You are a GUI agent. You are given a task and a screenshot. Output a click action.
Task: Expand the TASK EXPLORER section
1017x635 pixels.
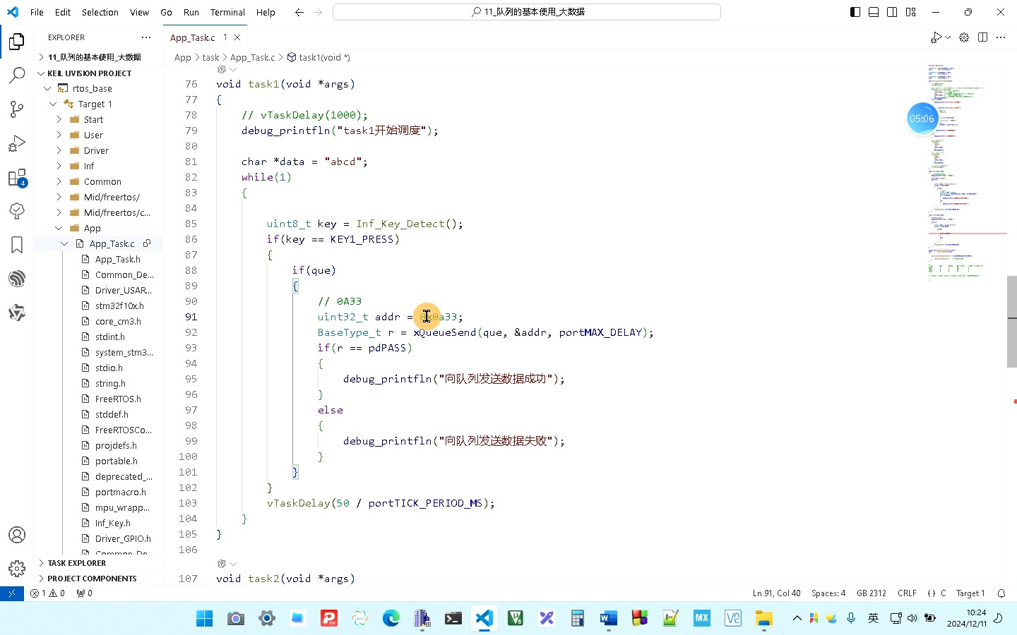point(76,563)
